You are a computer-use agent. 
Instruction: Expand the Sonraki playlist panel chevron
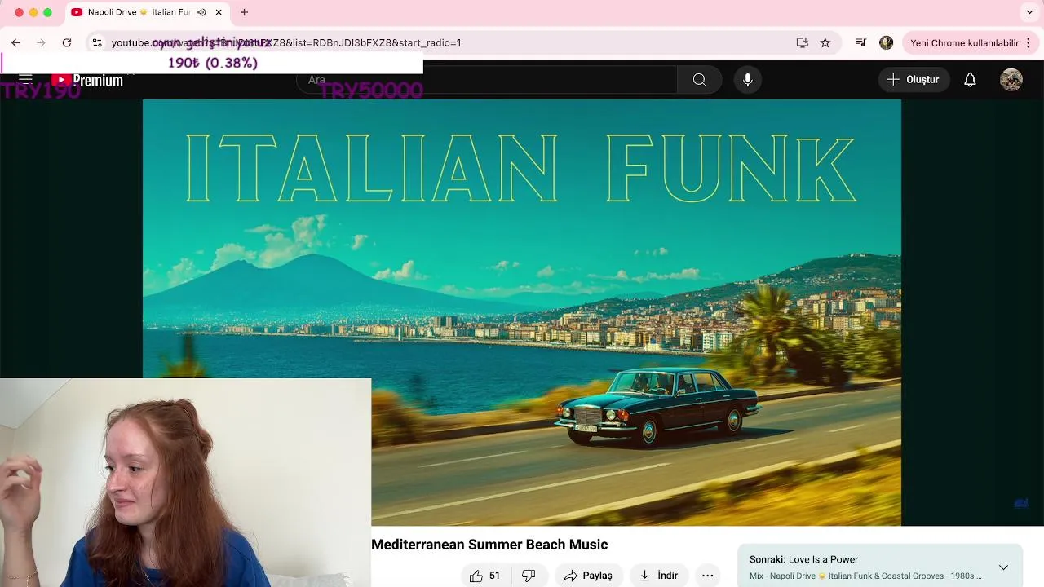[1003, 567]
